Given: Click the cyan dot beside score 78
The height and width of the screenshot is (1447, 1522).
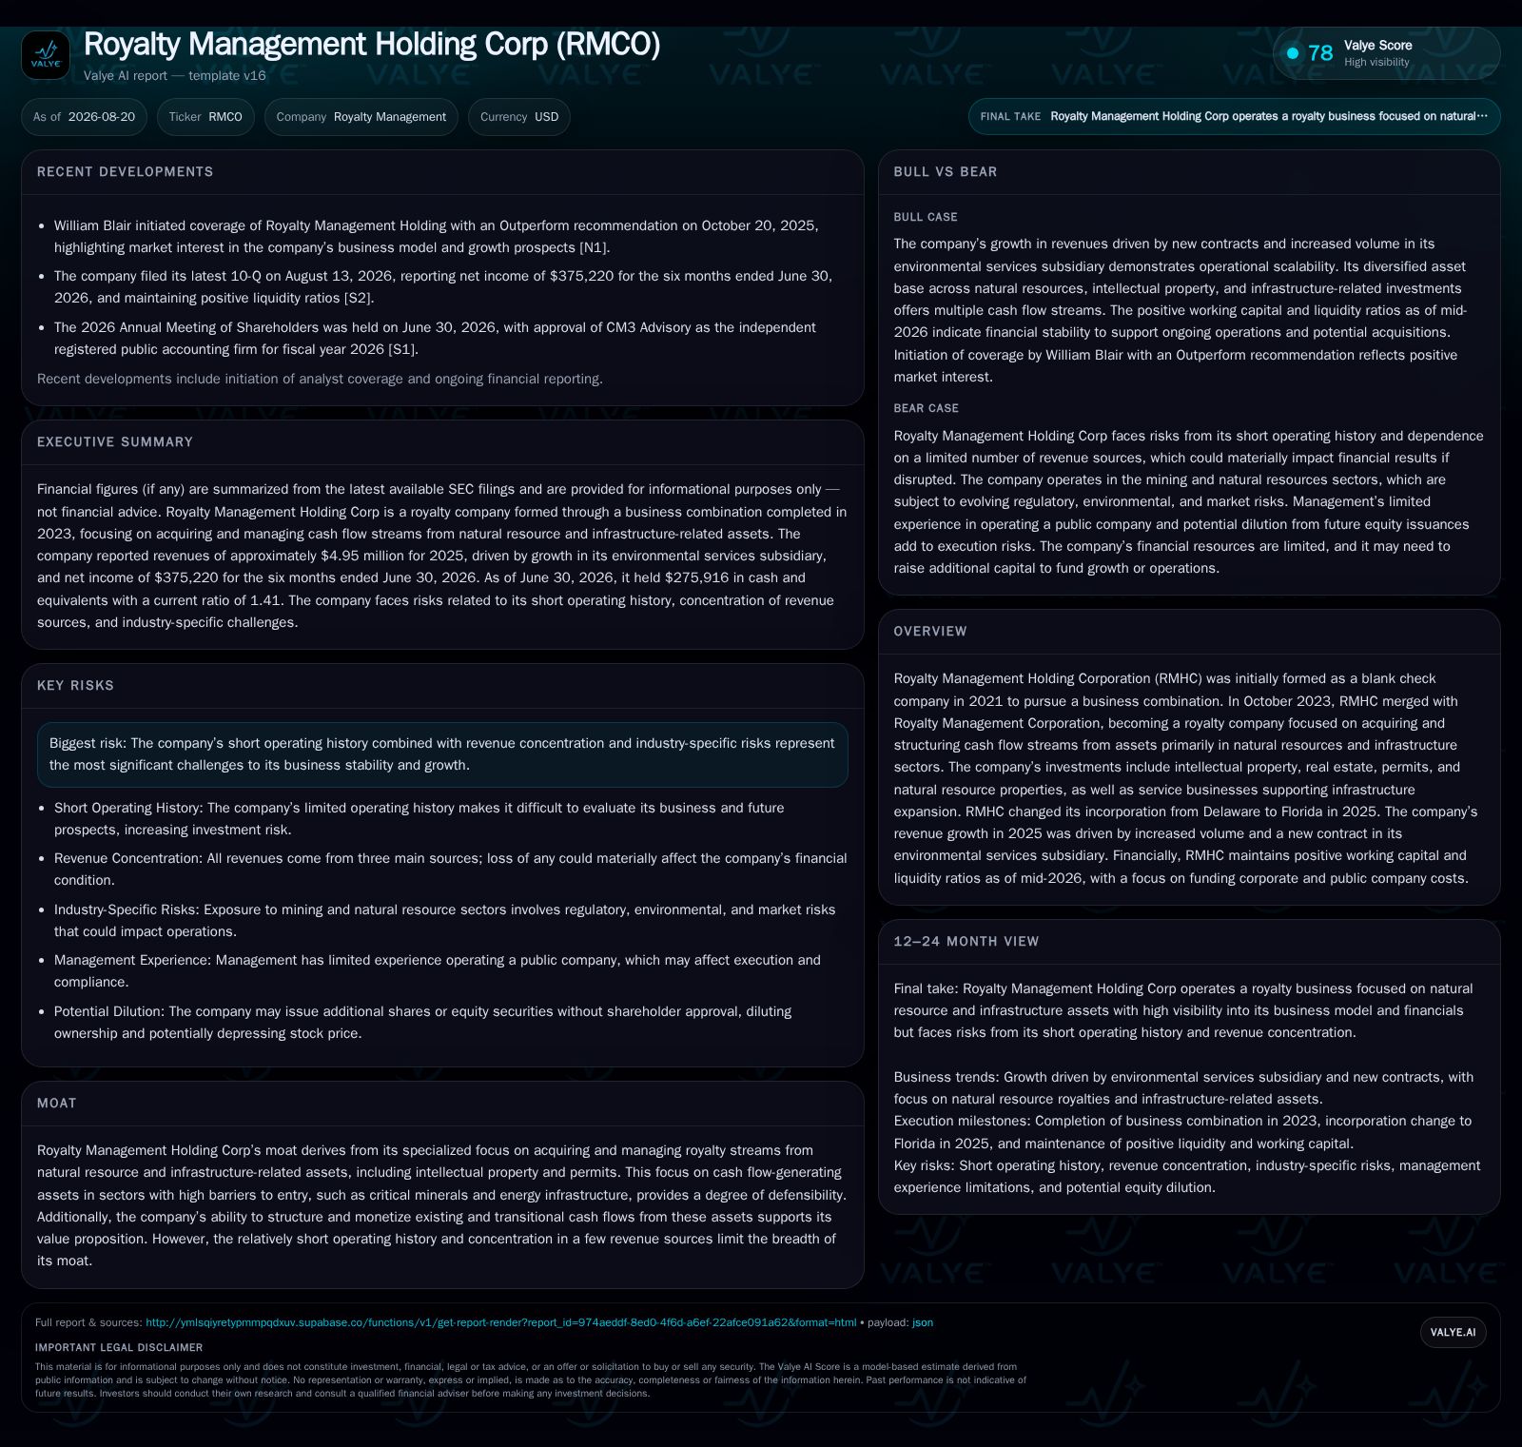Looking at the screenshot, I should click(x=1293, y=53).
